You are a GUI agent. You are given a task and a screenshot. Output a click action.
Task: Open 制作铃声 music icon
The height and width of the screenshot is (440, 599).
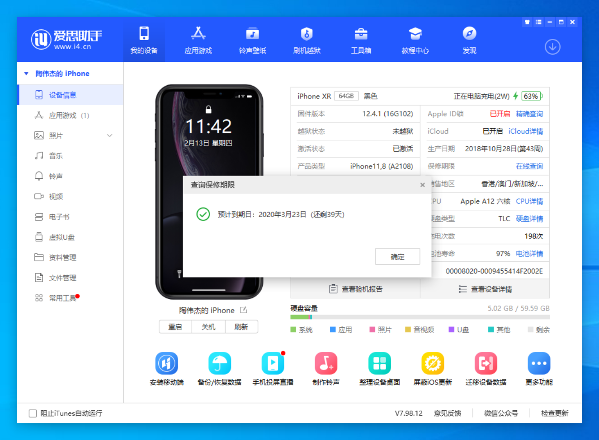(326, 363)
